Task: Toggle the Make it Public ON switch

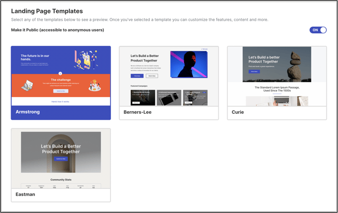Action: click(x=318, y=30)
